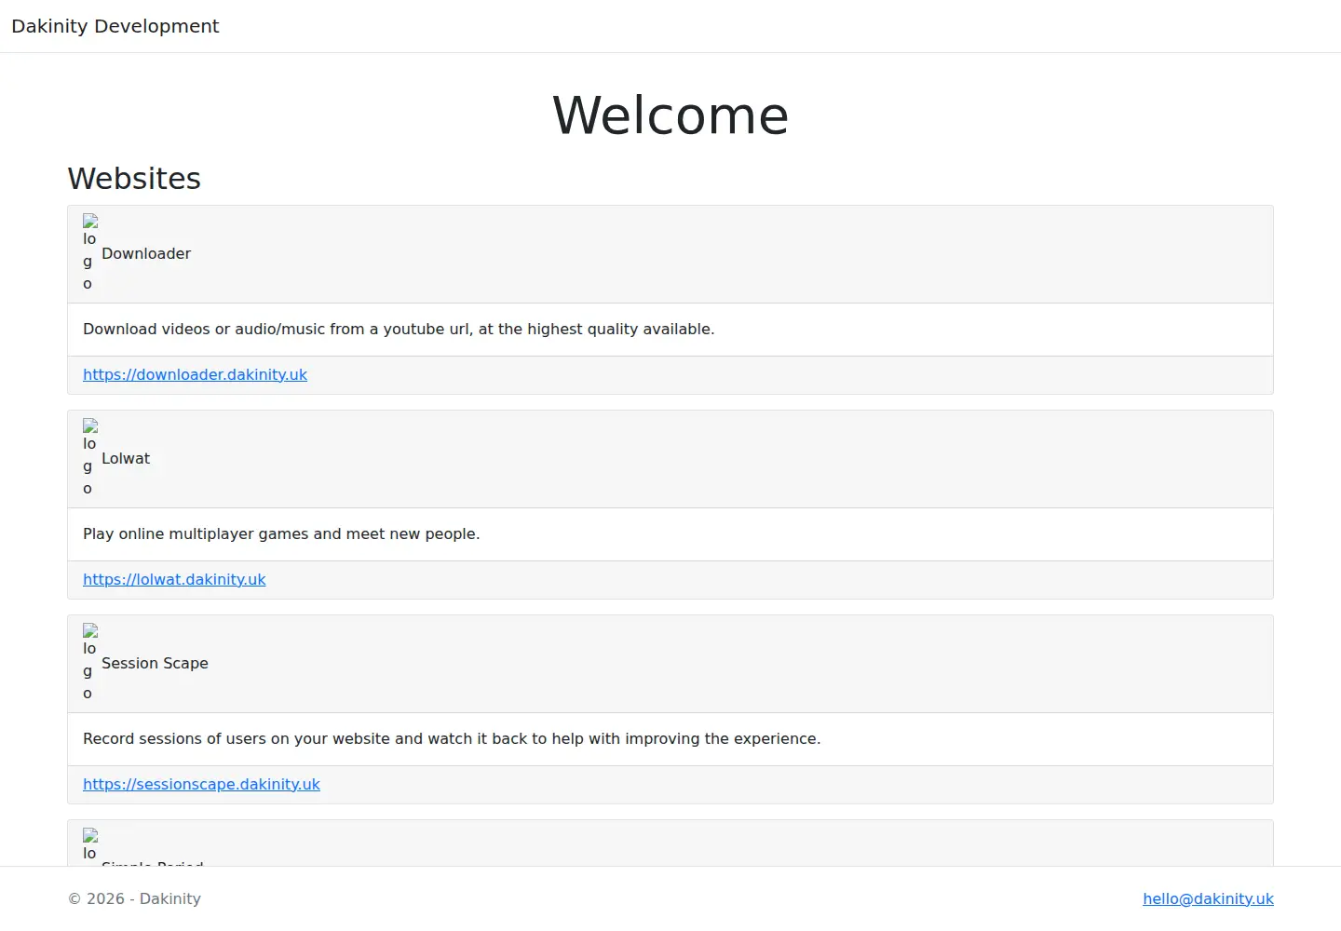Click the Lolwat card's broken logo image
1341x931 pixels.
pyautogui.click(x=90, y=458)
